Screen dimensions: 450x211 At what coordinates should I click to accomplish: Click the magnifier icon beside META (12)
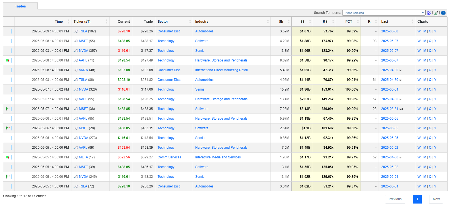coord(76,157)
